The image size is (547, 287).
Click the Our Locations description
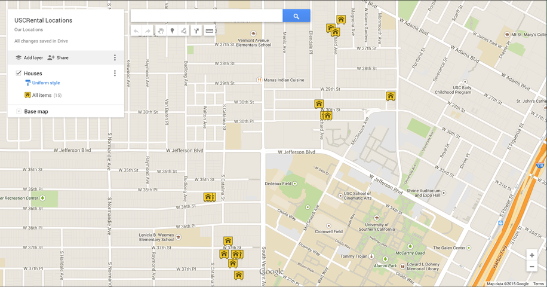(x=29, y=30)
